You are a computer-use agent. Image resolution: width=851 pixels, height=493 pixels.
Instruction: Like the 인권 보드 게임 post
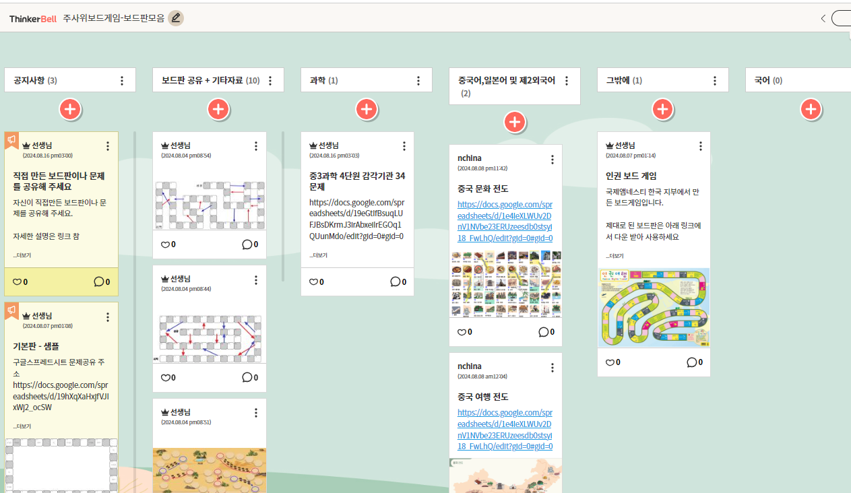click(610, 362)
